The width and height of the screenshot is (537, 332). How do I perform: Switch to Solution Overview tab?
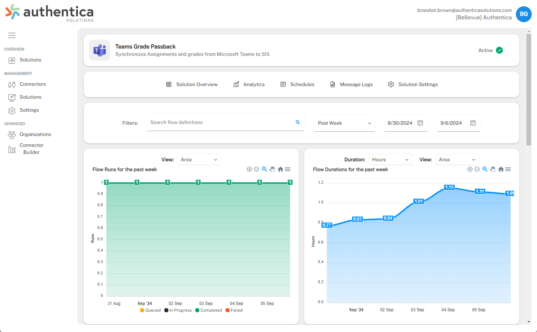192,84
